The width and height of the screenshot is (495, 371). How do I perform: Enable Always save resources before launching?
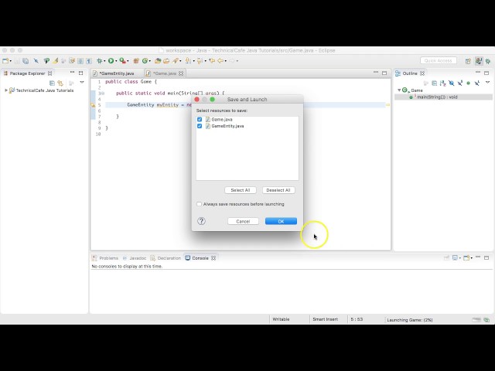tap(200, 204)
